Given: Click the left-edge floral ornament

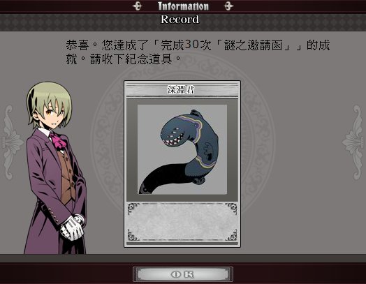Looking at the screenshot, I should 10,142.
